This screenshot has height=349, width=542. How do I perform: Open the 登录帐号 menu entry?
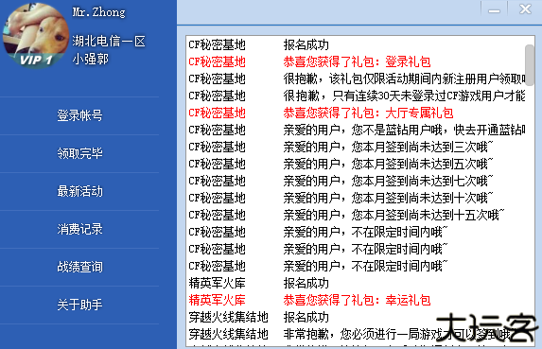tap(79, 115)
